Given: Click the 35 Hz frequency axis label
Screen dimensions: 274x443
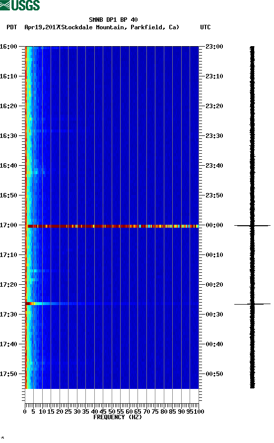Looking at the screenshot, I should point(86,412).
